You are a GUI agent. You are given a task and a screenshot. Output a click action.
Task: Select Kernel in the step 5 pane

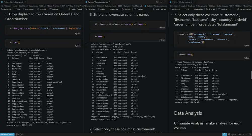coord(75,9)
